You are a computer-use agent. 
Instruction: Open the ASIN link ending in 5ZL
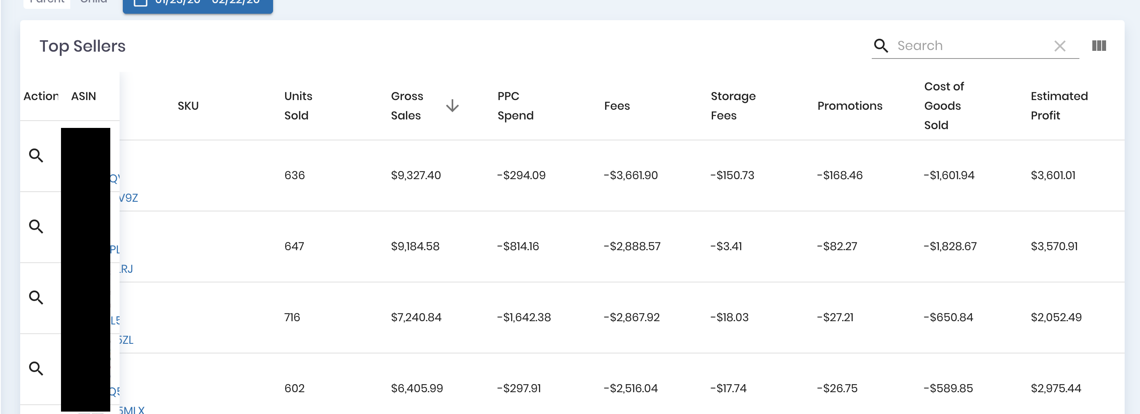126,340
